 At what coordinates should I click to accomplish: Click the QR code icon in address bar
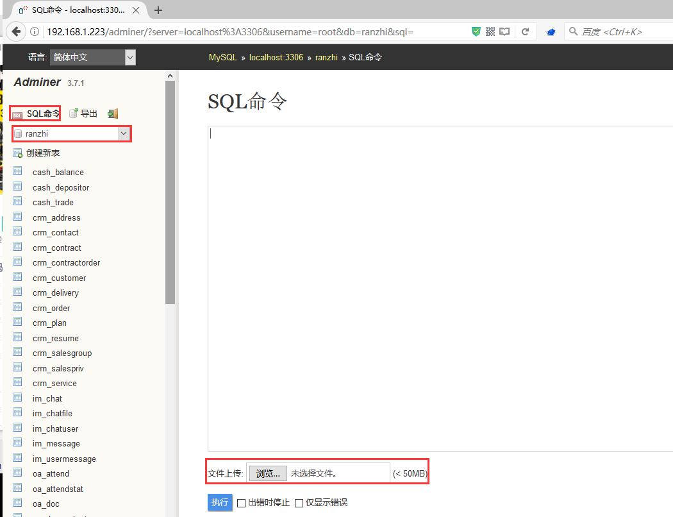(490, 31)
